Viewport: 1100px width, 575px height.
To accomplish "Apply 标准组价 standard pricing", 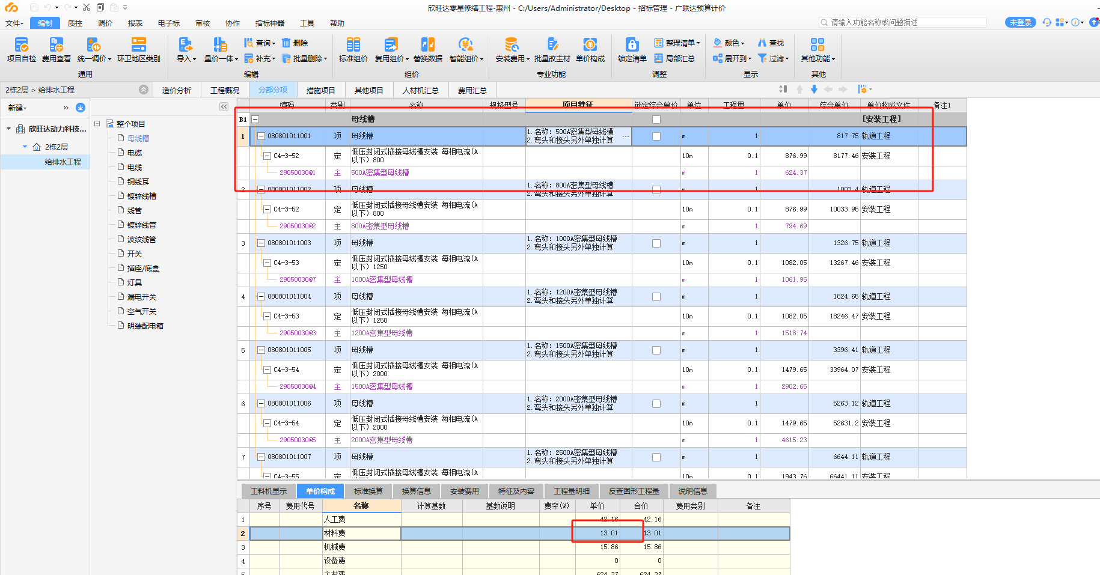I will point(353,49).
